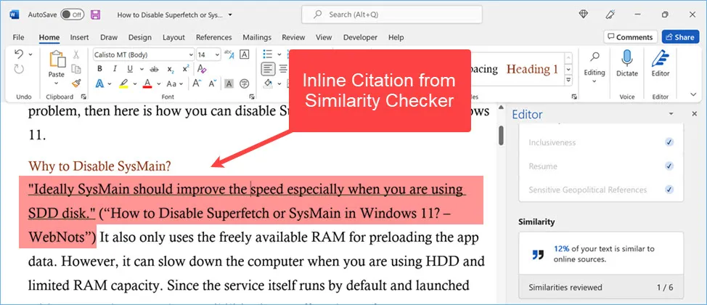Click the Microsoft 365 premium diamond icon
707x305 pixels.
[583, 15]
